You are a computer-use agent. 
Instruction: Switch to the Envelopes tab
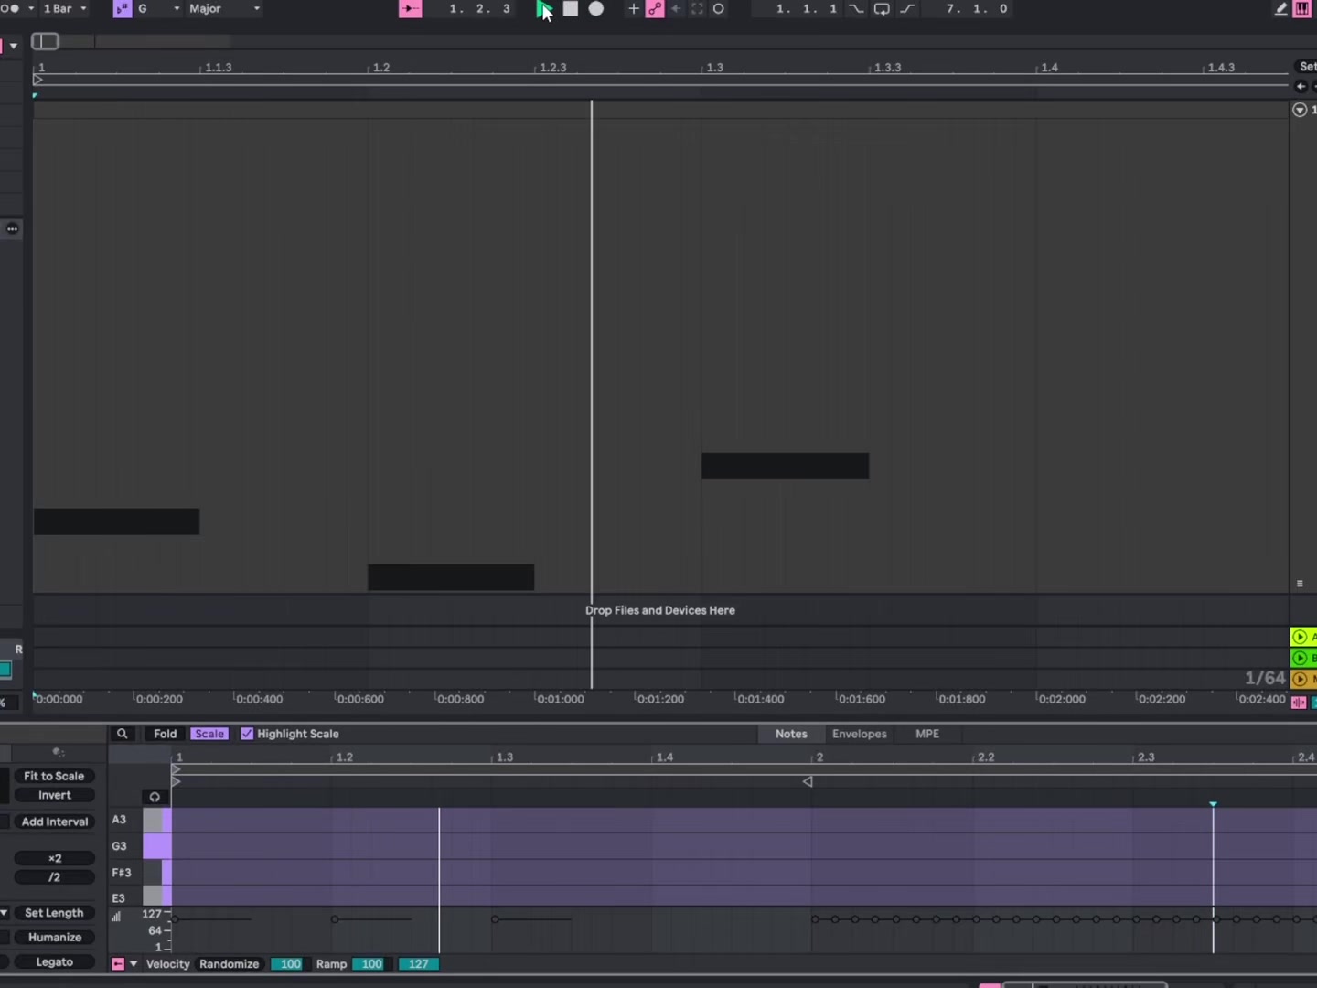(x=860, y=734)
